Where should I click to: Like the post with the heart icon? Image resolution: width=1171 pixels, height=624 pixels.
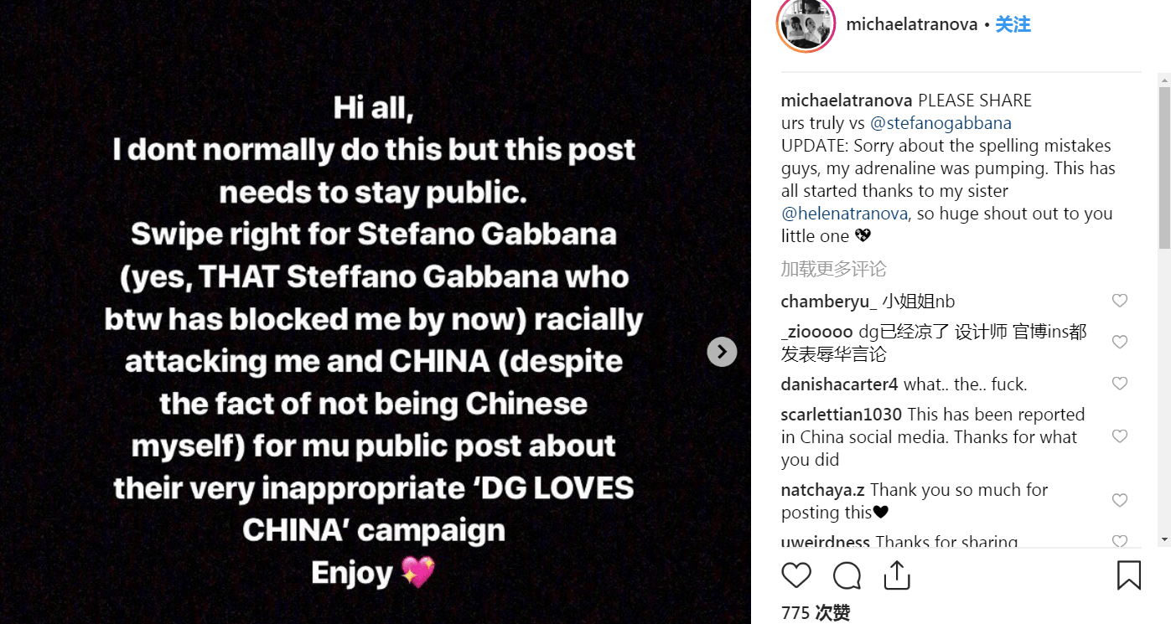pos(796,575)
